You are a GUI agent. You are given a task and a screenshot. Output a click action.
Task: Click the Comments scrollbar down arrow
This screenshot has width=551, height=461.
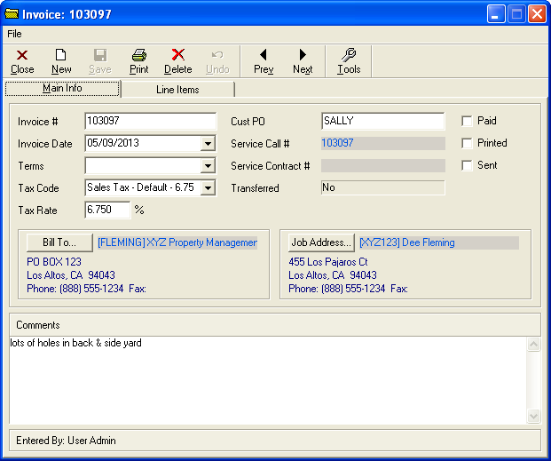tap(533, 416)
